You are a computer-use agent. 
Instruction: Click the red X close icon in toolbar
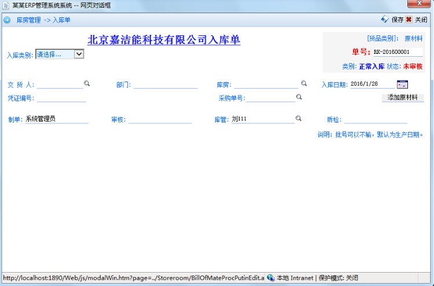[x=409, y=19]
